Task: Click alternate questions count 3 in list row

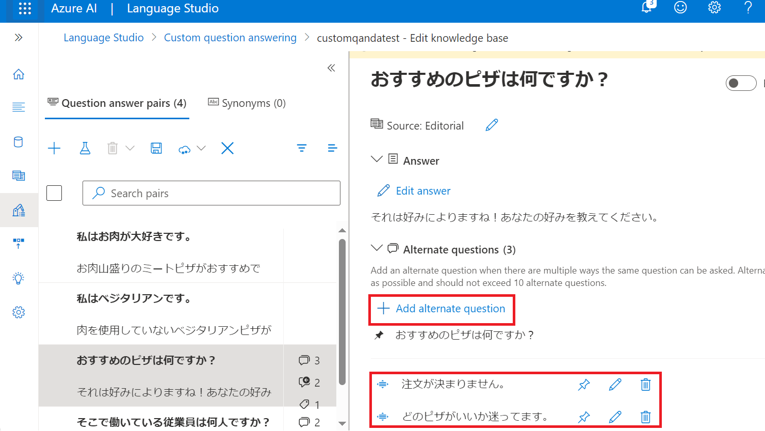Action: coord(310,360)
